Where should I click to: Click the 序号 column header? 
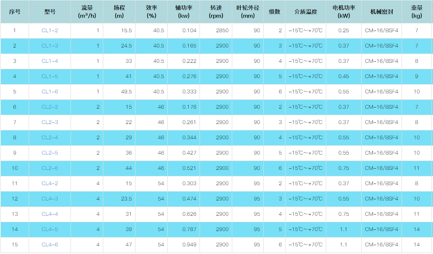15,12
